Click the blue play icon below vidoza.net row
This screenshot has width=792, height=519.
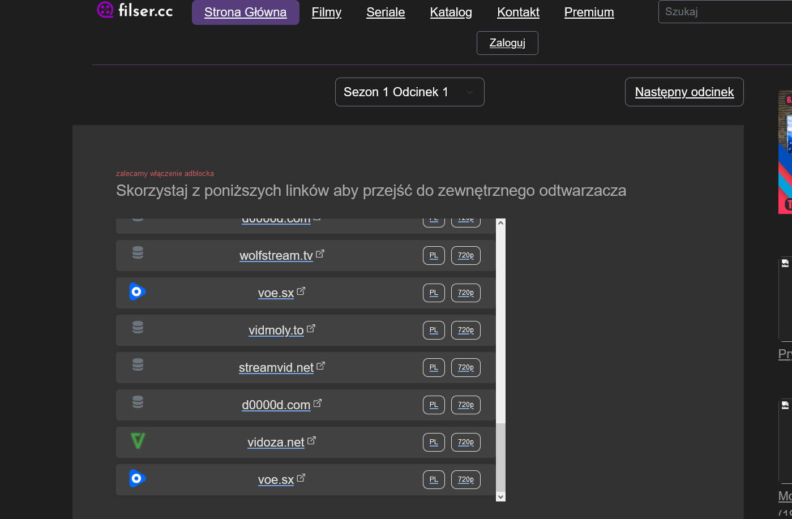pos(137,478)
